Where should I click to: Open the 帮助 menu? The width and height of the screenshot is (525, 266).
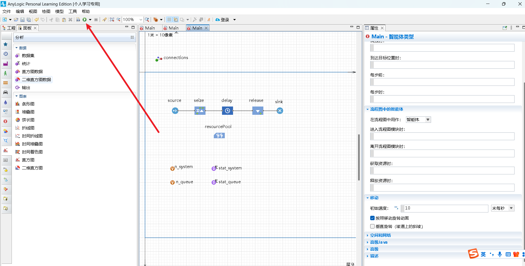tap(86, 11)
